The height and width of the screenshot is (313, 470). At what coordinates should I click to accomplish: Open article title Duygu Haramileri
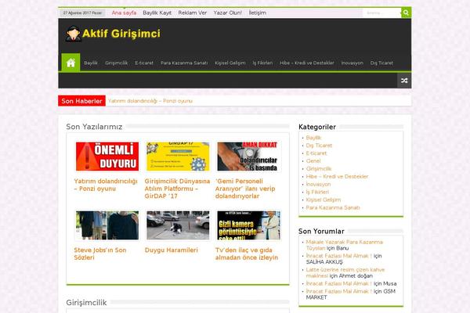pyautogui.click(x=171, y=250)
